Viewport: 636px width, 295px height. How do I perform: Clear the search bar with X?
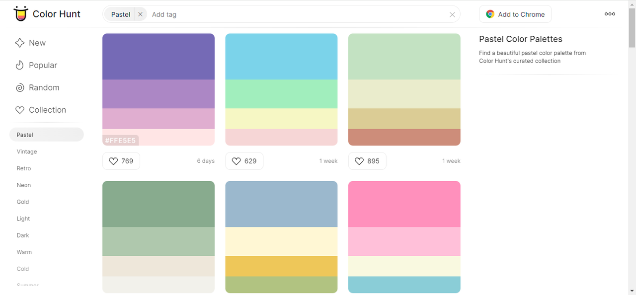coord(452,14)
